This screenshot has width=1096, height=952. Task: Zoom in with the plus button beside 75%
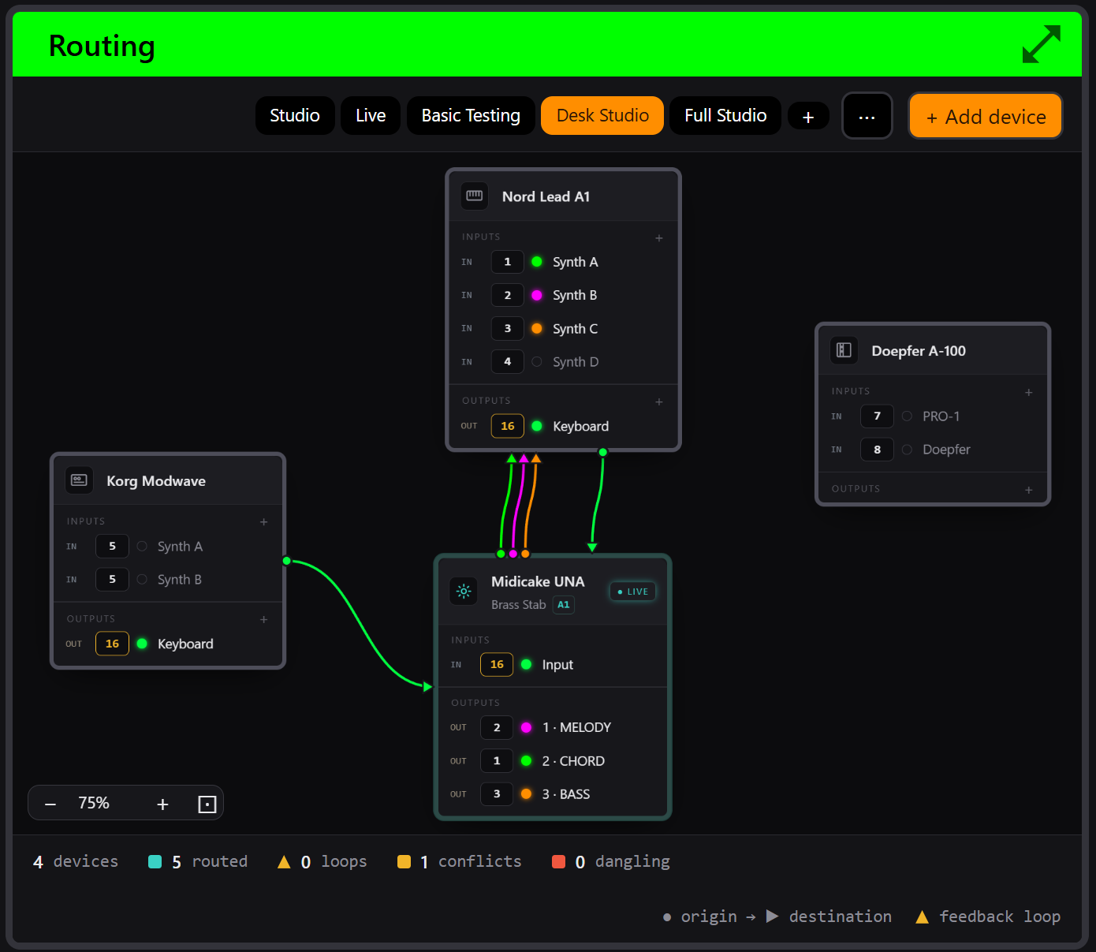[162, 804]
